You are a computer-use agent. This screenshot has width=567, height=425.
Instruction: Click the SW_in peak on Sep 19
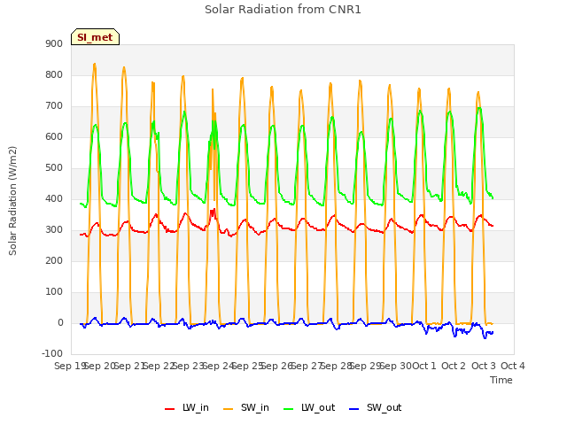tap(95, 65)
